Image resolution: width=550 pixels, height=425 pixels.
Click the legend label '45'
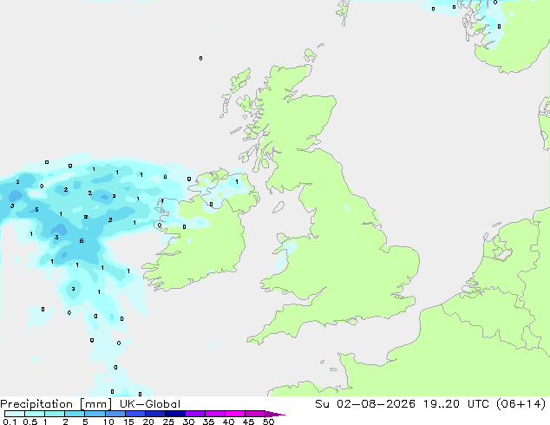coord(248,422)
